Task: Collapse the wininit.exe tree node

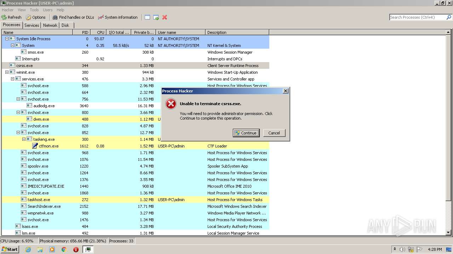Action: click(7, 72)
